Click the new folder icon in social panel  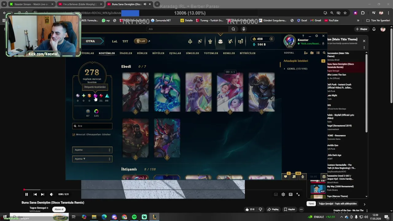pos(312,53)
